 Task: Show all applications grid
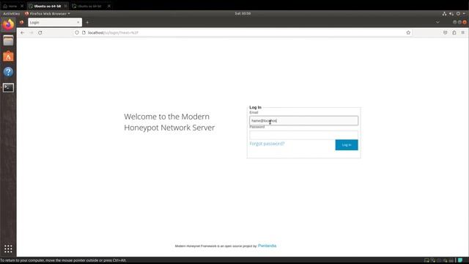coord(8,249)
